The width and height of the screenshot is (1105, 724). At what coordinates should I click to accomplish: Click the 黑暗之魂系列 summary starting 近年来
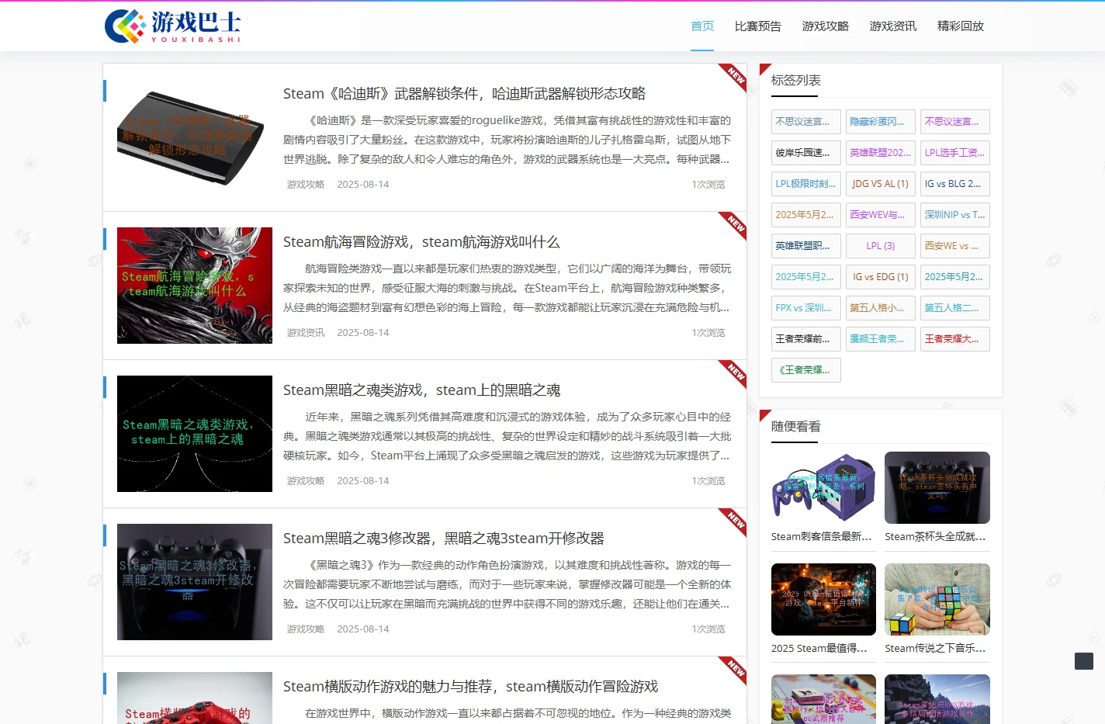pyautogui.click(x=507, y=437)
